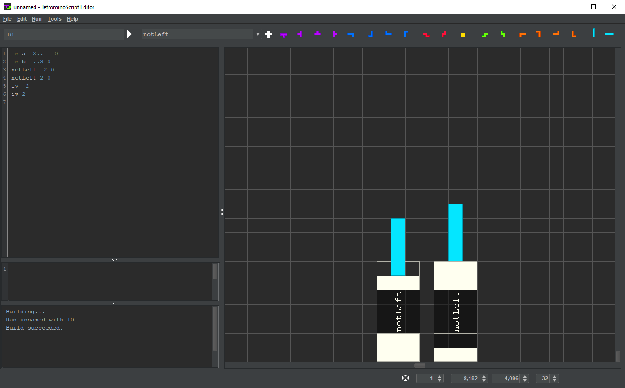Open the Edit menu

coord(22,19)
